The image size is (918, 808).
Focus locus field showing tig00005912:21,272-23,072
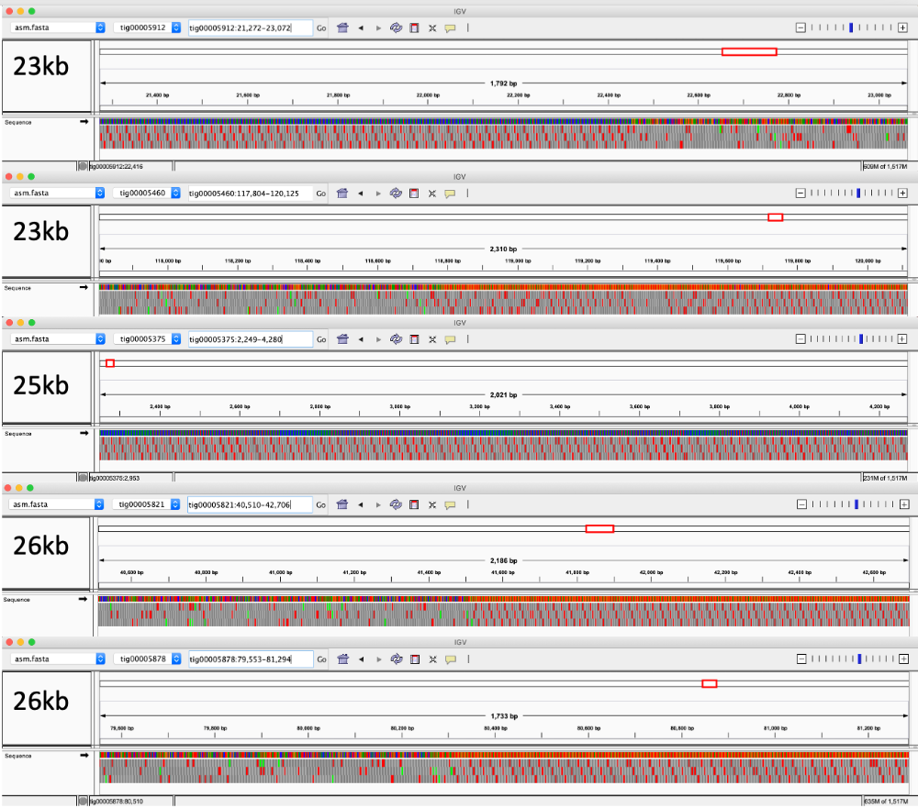click(251, 28)
